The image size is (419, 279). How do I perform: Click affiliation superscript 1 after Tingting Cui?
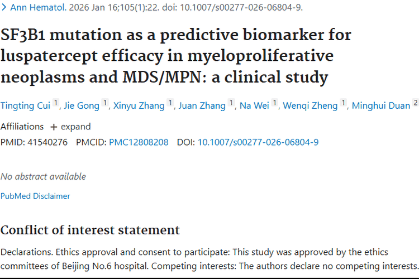point(56,103)
